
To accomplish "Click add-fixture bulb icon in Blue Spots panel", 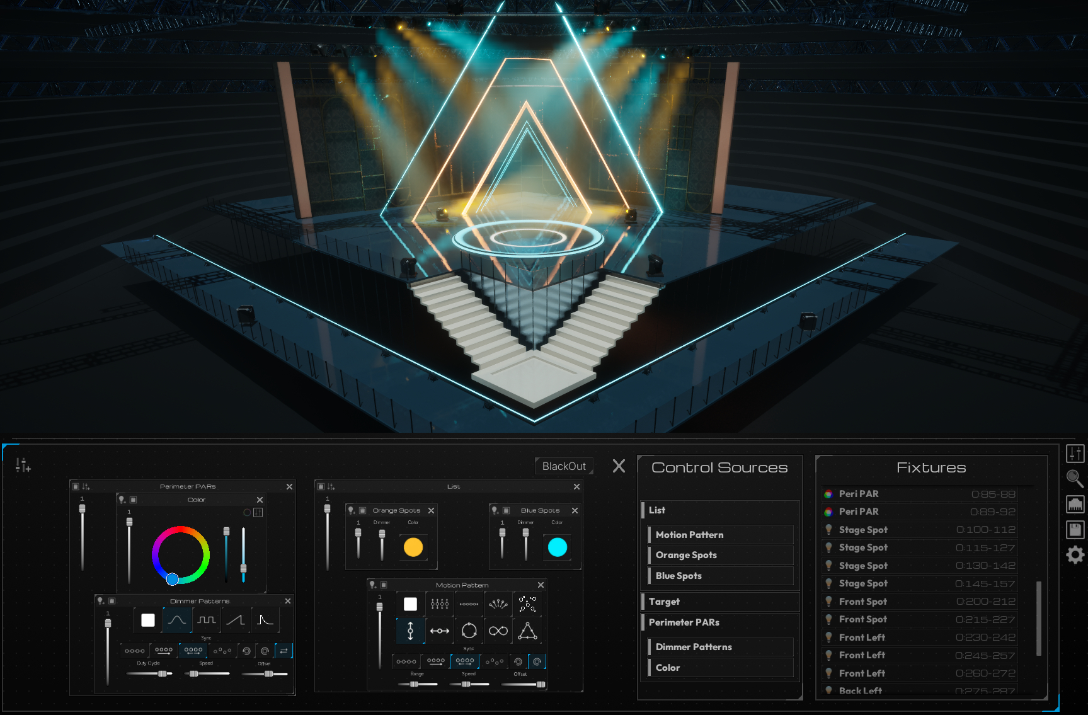I will (x=495, y=510).
